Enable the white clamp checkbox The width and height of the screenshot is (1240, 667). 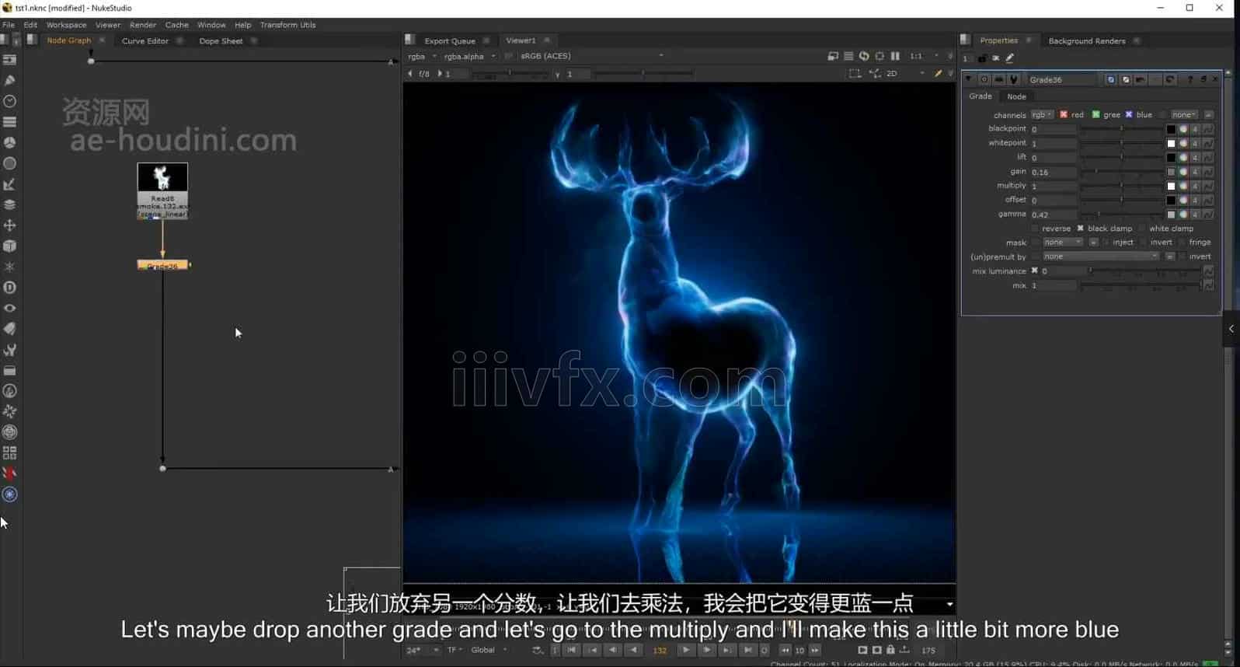1142,229
